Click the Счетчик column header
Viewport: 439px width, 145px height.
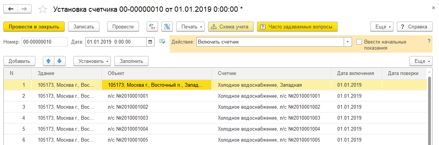271,73
